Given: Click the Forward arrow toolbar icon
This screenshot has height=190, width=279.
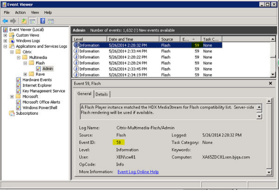Looking at the screenshot, I should pyautogui.click(x=13, y=21).
